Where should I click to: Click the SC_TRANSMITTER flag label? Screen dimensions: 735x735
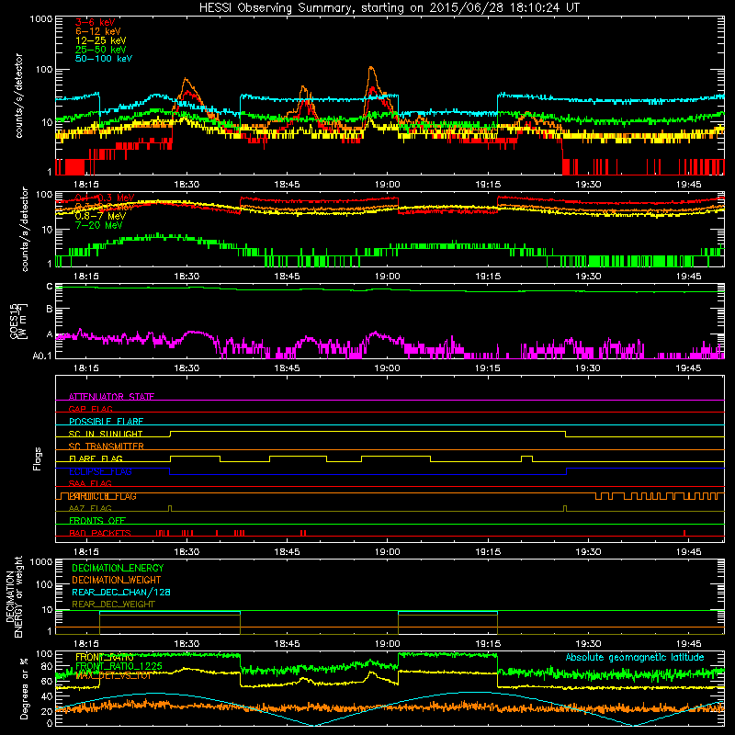[x=107, y=447]
